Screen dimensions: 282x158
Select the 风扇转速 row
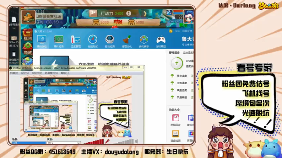[182, 97]
